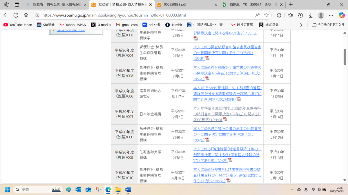
Task: Select cell text 日本年金機構
Action: pyautogui.click(x=150, y=114)
